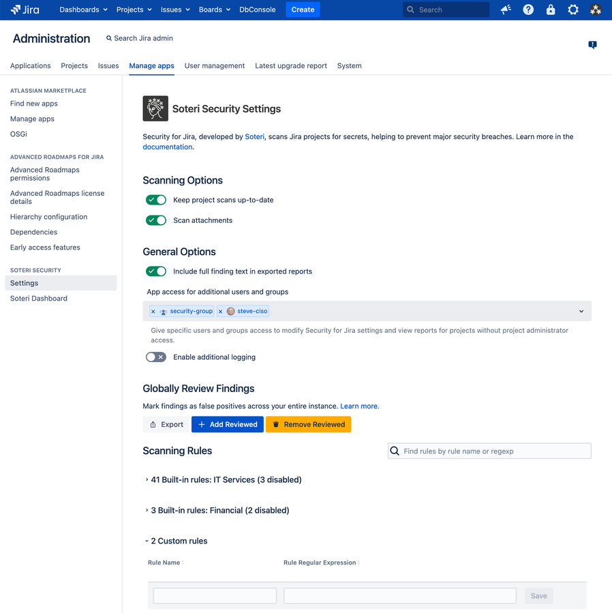Click the Soteri Security app logo
Viewport: 612px width, 613px height.
click(x=155, y=108)
